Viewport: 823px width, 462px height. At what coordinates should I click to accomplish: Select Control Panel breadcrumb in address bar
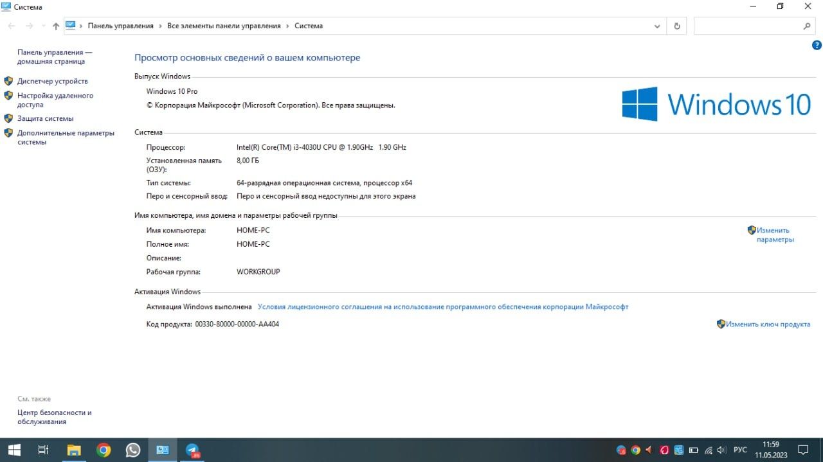pyautogui.click(x=120, y=26)
